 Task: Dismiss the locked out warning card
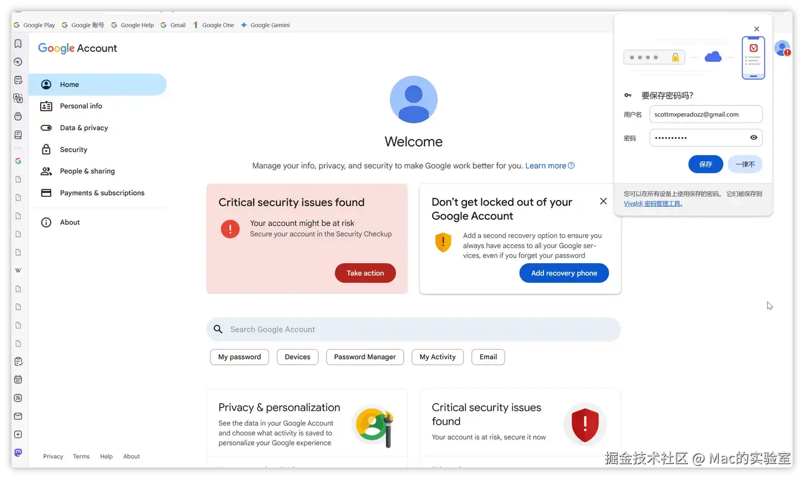click(x=604, y=201)
